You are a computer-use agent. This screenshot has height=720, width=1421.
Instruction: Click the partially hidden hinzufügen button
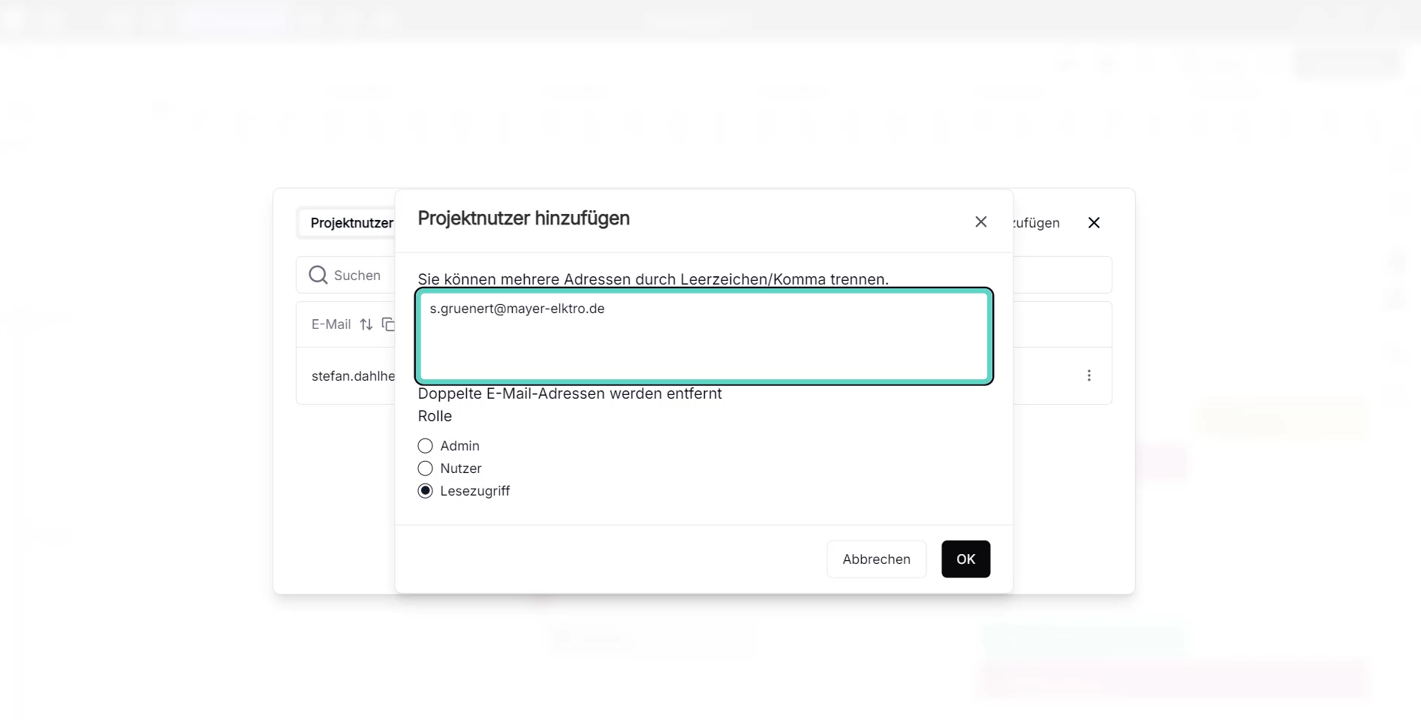1037,223
